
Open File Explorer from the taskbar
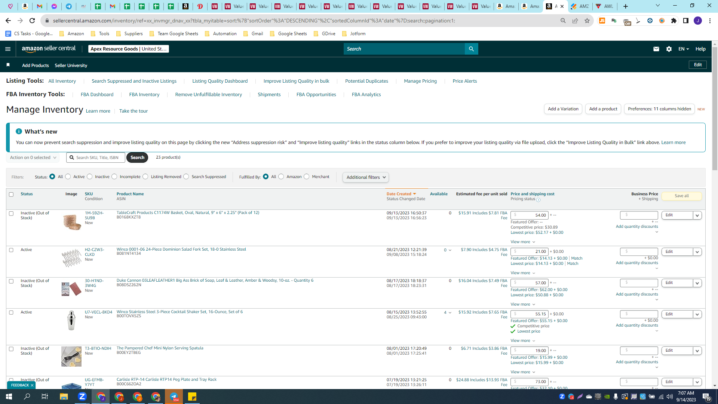[64, 397]
